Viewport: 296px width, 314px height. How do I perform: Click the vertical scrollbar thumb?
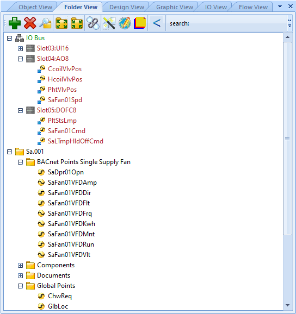pos(287,139)
